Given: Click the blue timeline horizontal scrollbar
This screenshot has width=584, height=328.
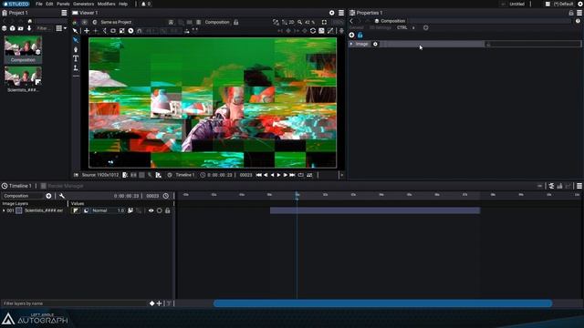Looking at the screenshot, I should 382,303.
